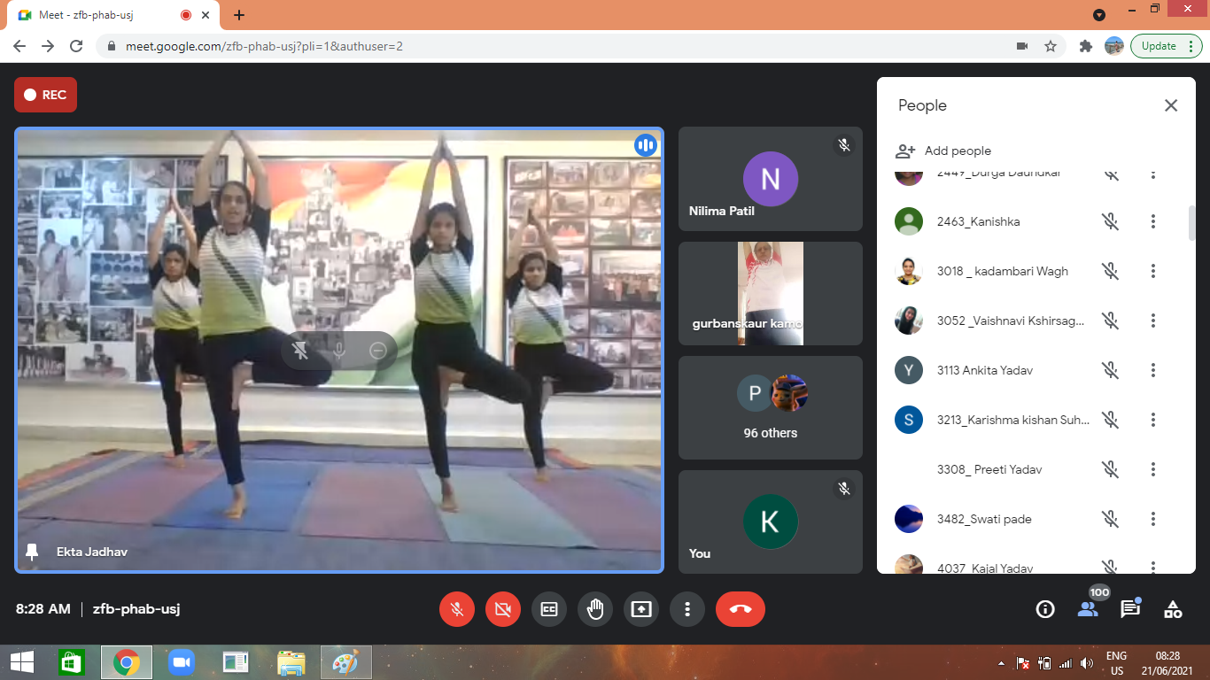Show the 96 others participant tiles
Image resolution: width=1210 pixels, height=680 pixels.
(770, 408)
